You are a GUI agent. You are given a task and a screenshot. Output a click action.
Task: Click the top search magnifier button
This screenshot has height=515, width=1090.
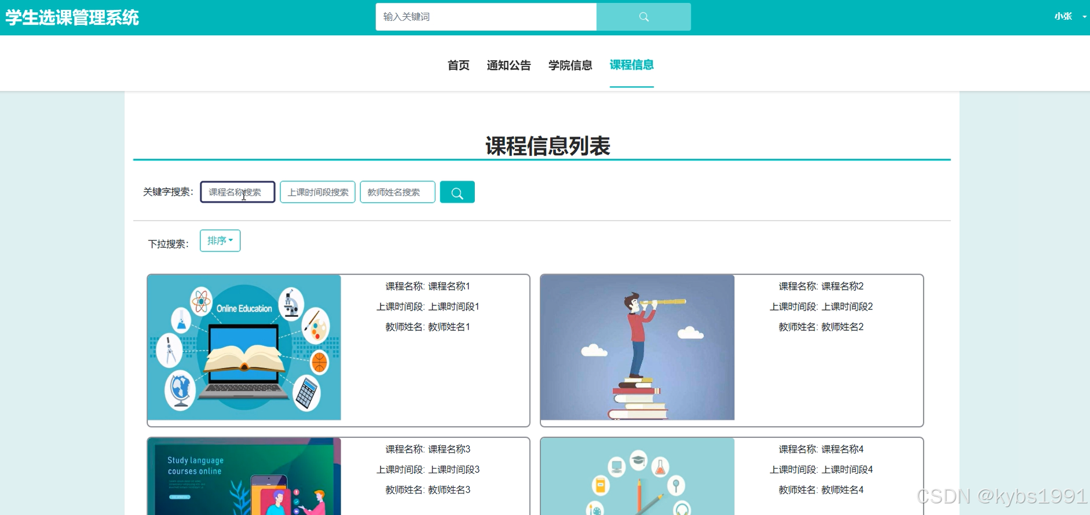tap(643, 17)
